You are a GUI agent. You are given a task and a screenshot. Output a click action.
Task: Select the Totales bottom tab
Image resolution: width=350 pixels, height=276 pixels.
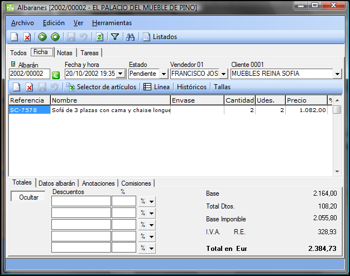(x=22, y=182)
